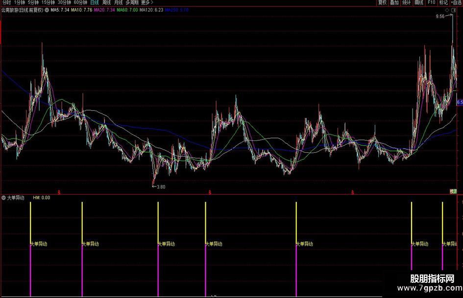Click the square panel icon near 9.56
The height and width of the screenshot is (298, 463).
tap(453, 10)
